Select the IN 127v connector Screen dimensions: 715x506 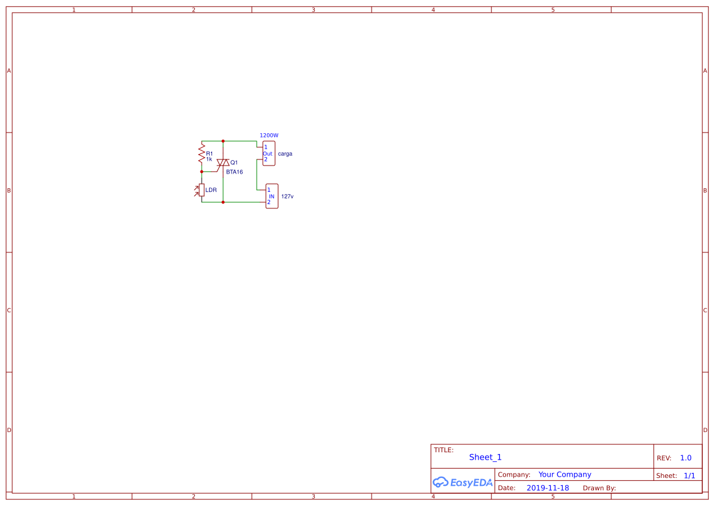(x=272, y=196)
